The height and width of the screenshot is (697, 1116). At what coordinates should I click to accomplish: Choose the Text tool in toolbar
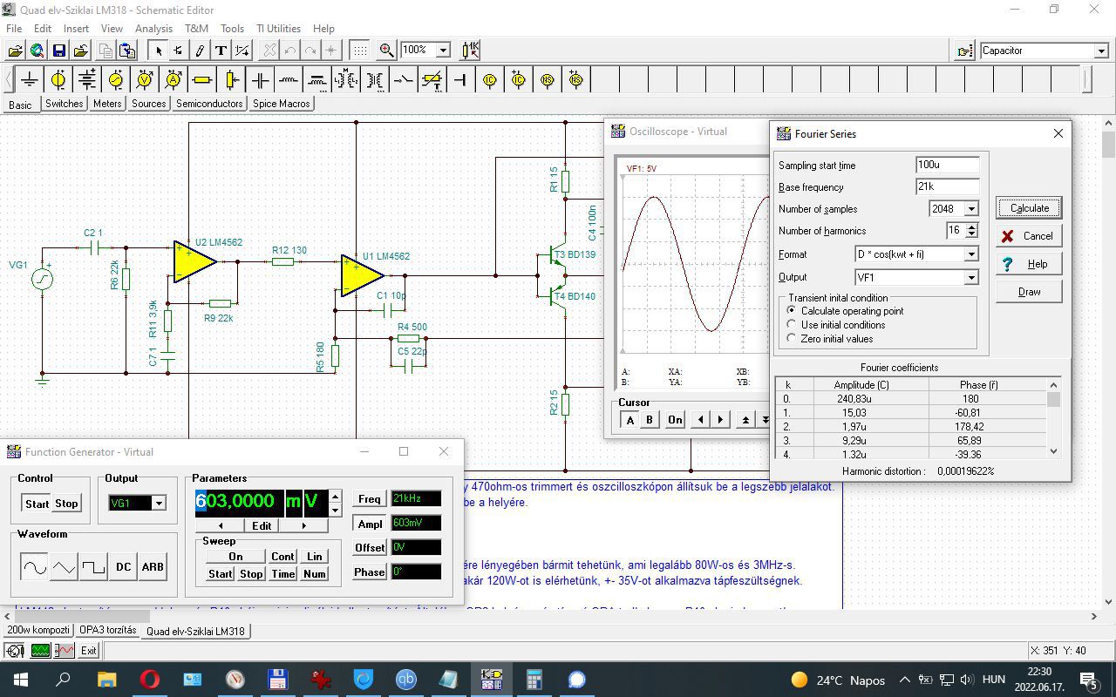pyautogui.click(x=221, y=51)
